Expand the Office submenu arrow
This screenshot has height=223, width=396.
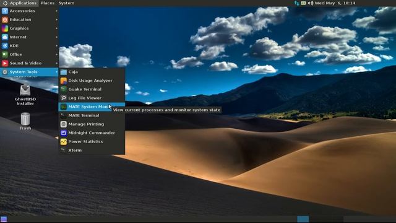(x=56, y=55)
